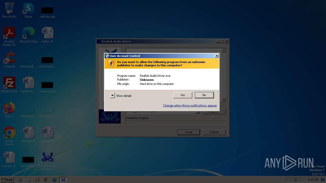Open media player from taskbar

click(37, 180)
